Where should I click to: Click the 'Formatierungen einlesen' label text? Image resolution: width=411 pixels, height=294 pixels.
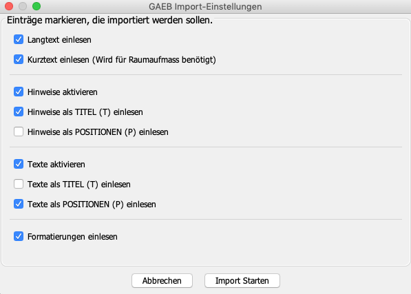point(72,237)
